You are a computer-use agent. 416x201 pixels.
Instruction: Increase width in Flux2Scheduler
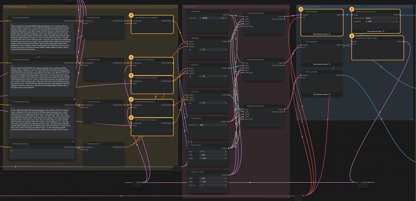click(226, 155)
